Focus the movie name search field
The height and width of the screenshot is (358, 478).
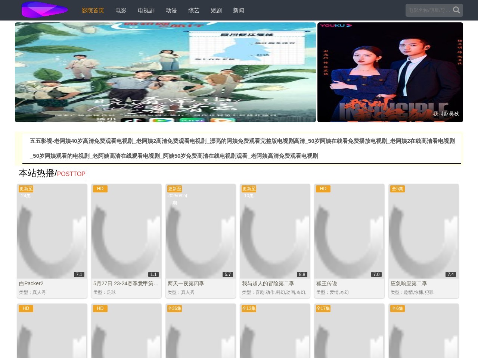click(x=429, y=10)
